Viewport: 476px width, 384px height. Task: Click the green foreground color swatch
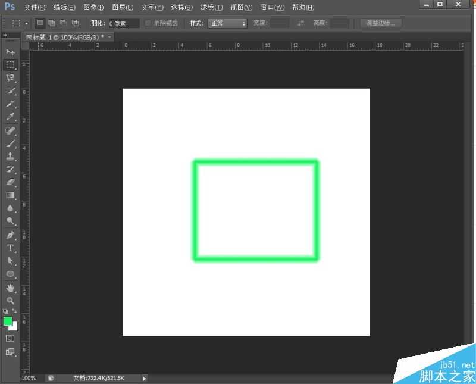pos(8,321)
